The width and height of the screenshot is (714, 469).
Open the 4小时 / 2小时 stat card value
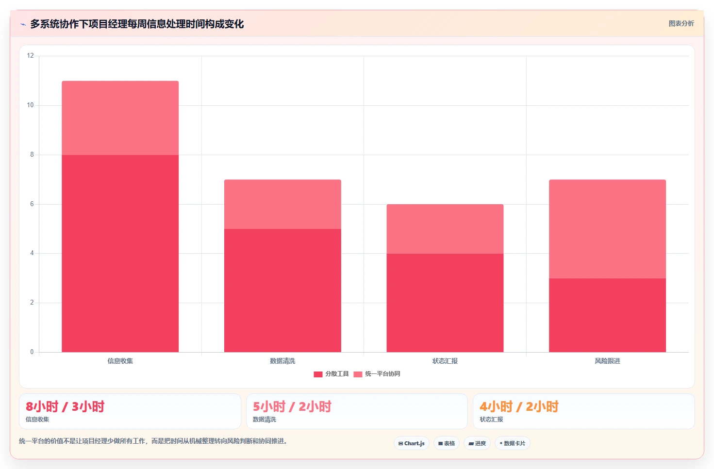519,406
